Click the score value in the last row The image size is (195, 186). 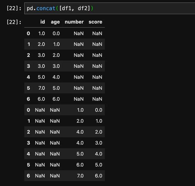click(x=98, y=176)
